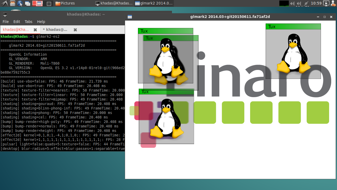Activate the glmark2 taskbar button
The height and width of the screenshot is (190, 337).
154,3
